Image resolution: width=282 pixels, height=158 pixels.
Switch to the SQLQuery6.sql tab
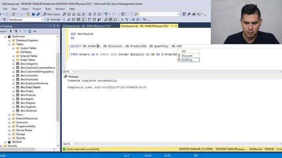[86, 26]
